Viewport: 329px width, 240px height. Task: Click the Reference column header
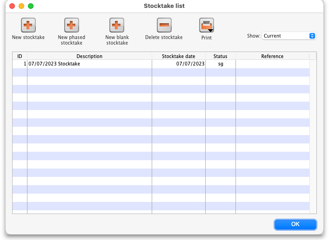point(272,56)
